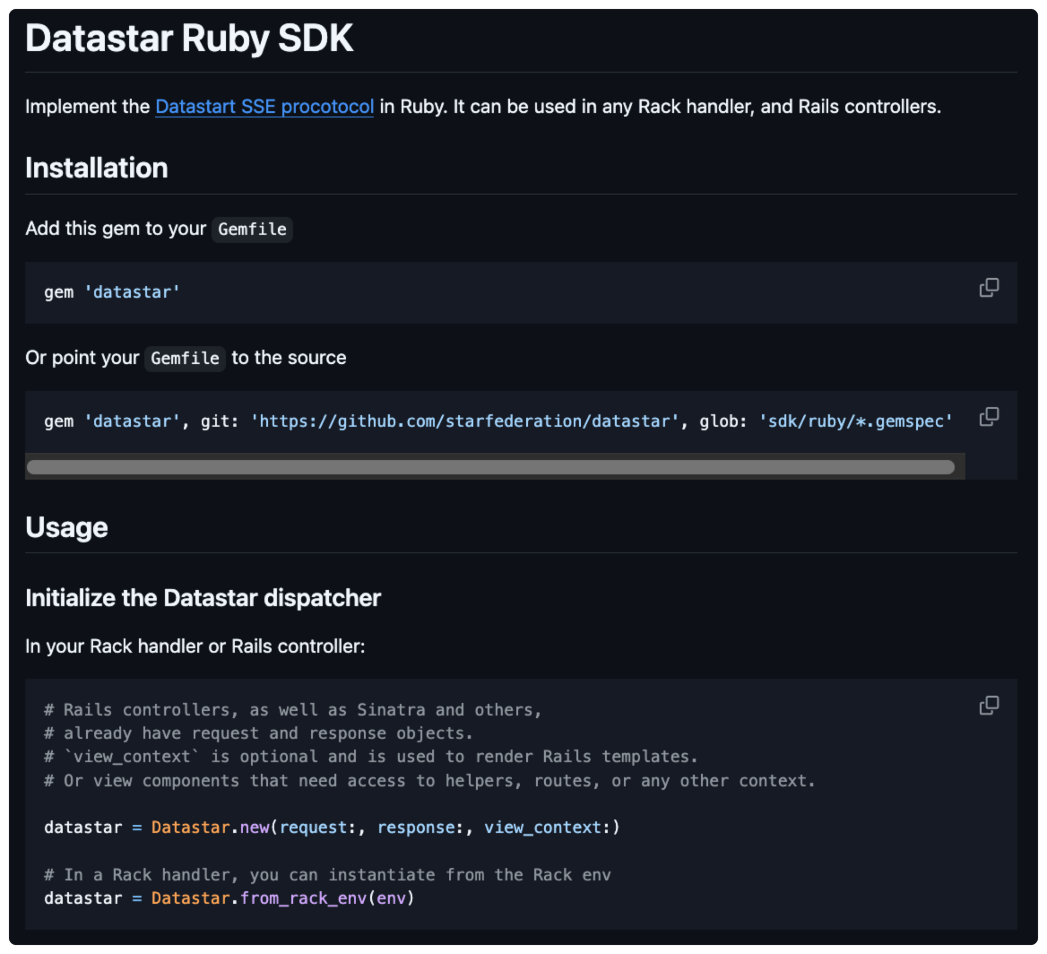Click the Datastar Ruby SDK heading
The width and height of the screenshot is (1047, 954).
pos(189,38)
